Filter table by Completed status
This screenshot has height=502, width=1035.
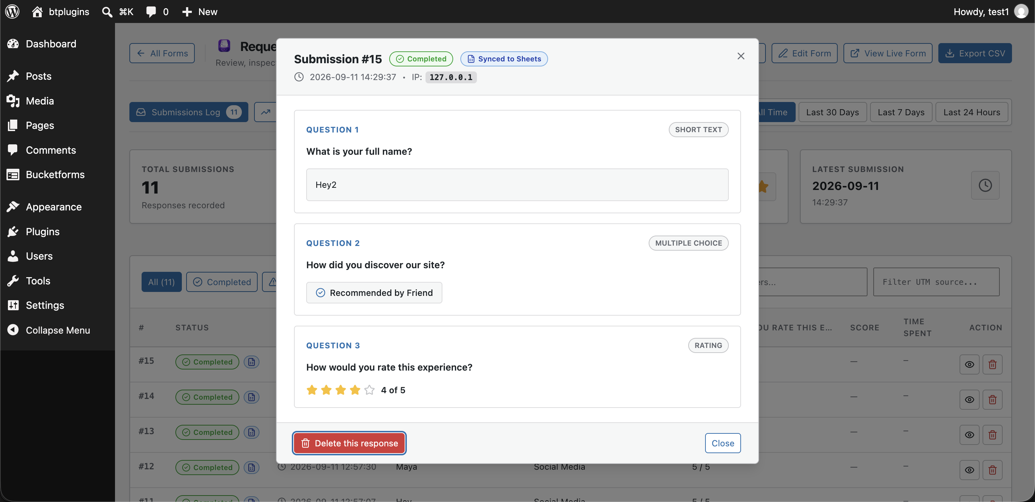point(222,282)
